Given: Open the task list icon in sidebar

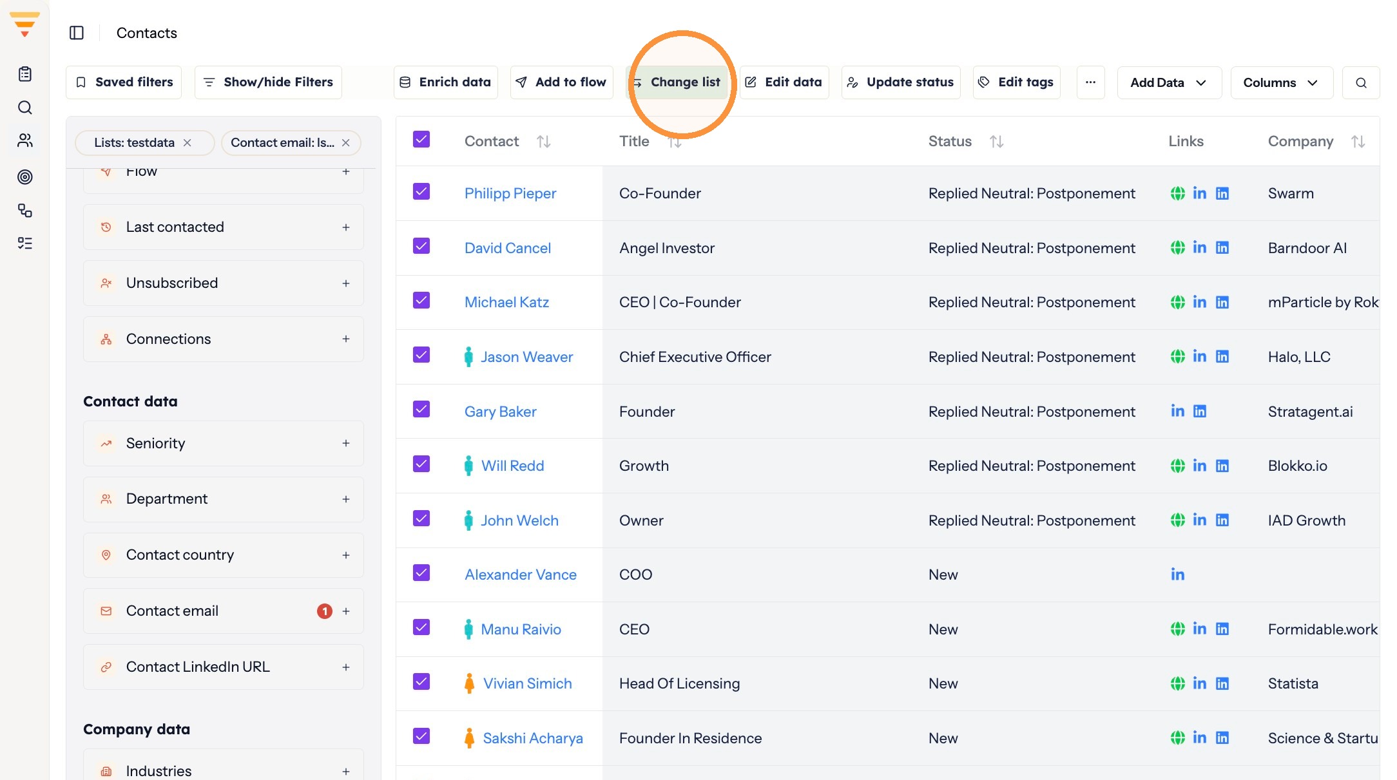Looking at the screenshot, I should point(25,243).
